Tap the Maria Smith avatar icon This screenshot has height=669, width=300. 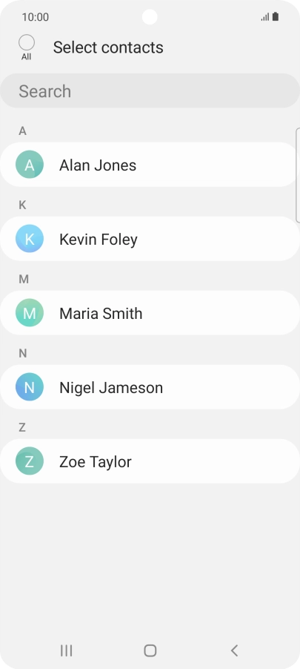point(30,313)
